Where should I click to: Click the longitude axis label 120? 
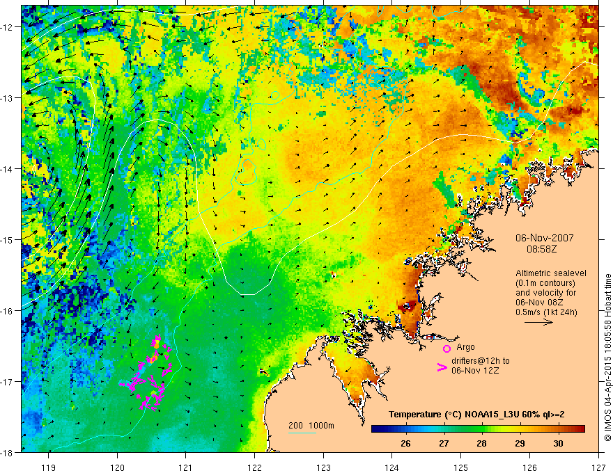[x=117, y=467]
